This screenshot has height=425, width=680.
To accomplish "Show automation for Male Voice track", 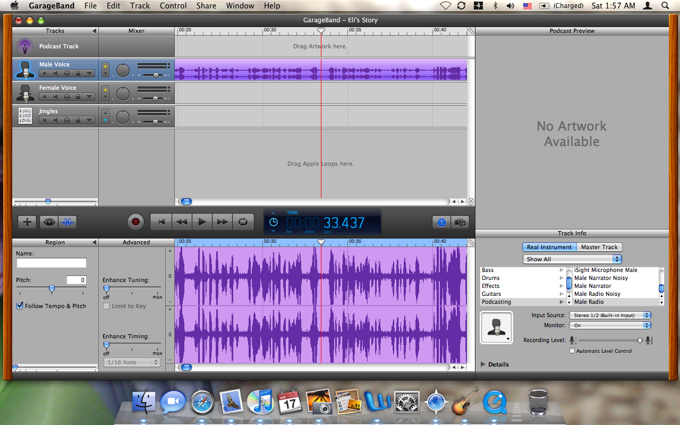I will (89, 73).
